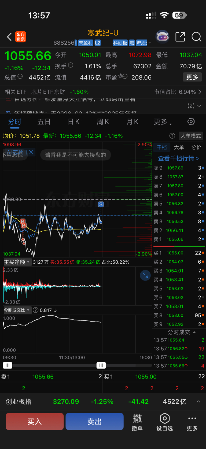
Task: Tap the 买8 1053.00 order row
Action: click(179, 315)
